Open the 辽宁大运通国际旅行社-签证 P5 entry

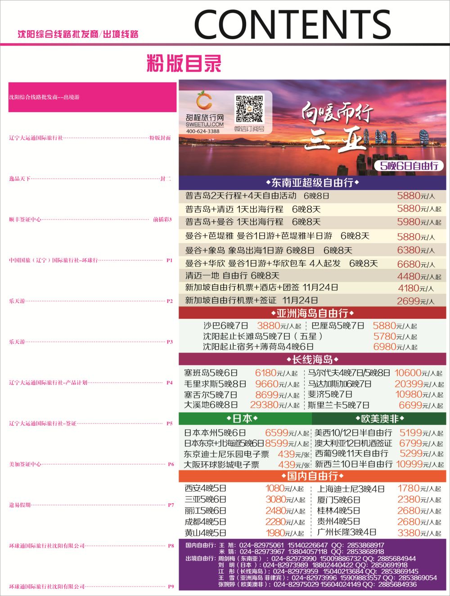point(90,423)
